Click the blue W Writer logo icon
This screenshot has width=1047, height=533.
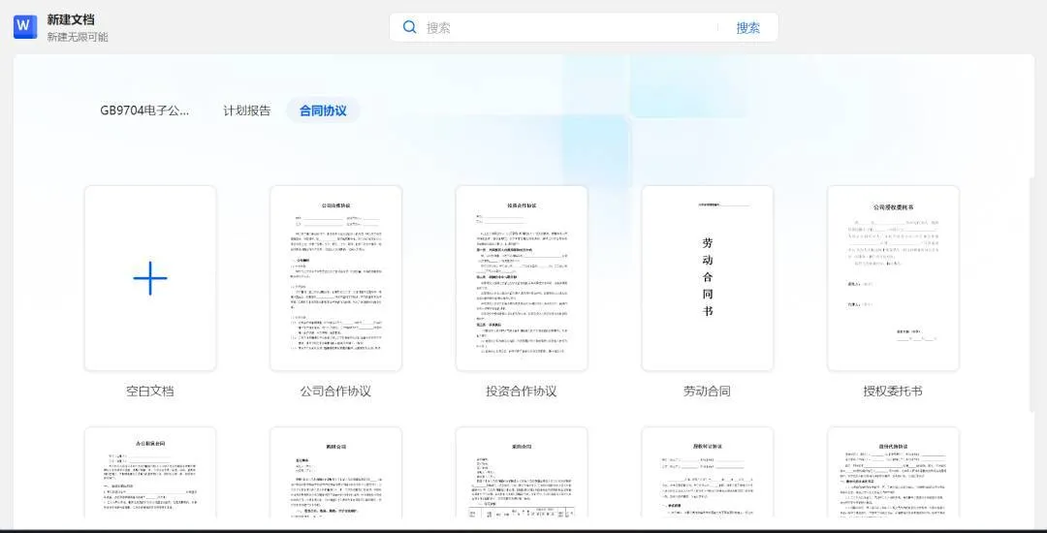[25, 27]
